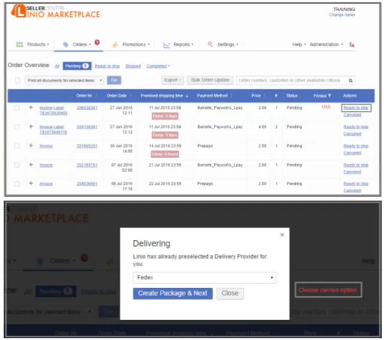Click the Printed column filter icon
The width and height of the screenshot is (384, 340).
[x=329, y=96]
